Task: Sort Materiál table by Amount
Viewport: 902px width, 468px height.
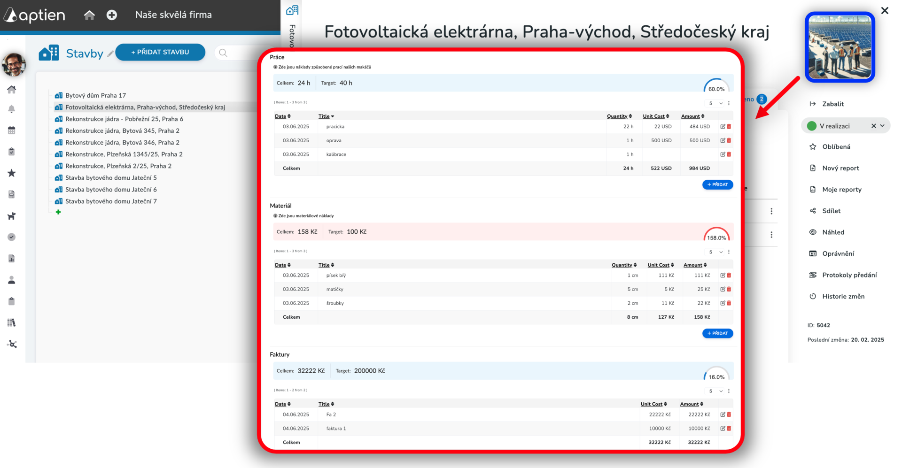Action: point(695,265)
